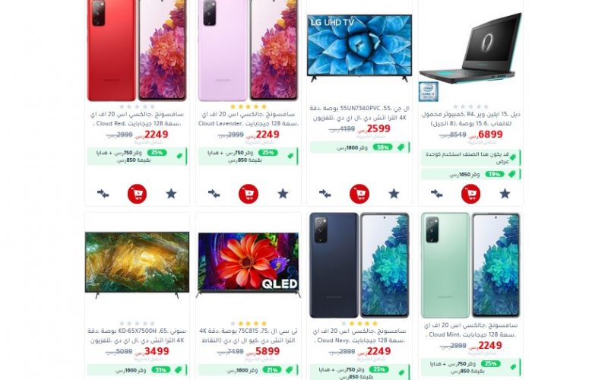The image size is (608, 380).
Task: Open the Sony KD-65X7500H TV image
Action: 138,264
